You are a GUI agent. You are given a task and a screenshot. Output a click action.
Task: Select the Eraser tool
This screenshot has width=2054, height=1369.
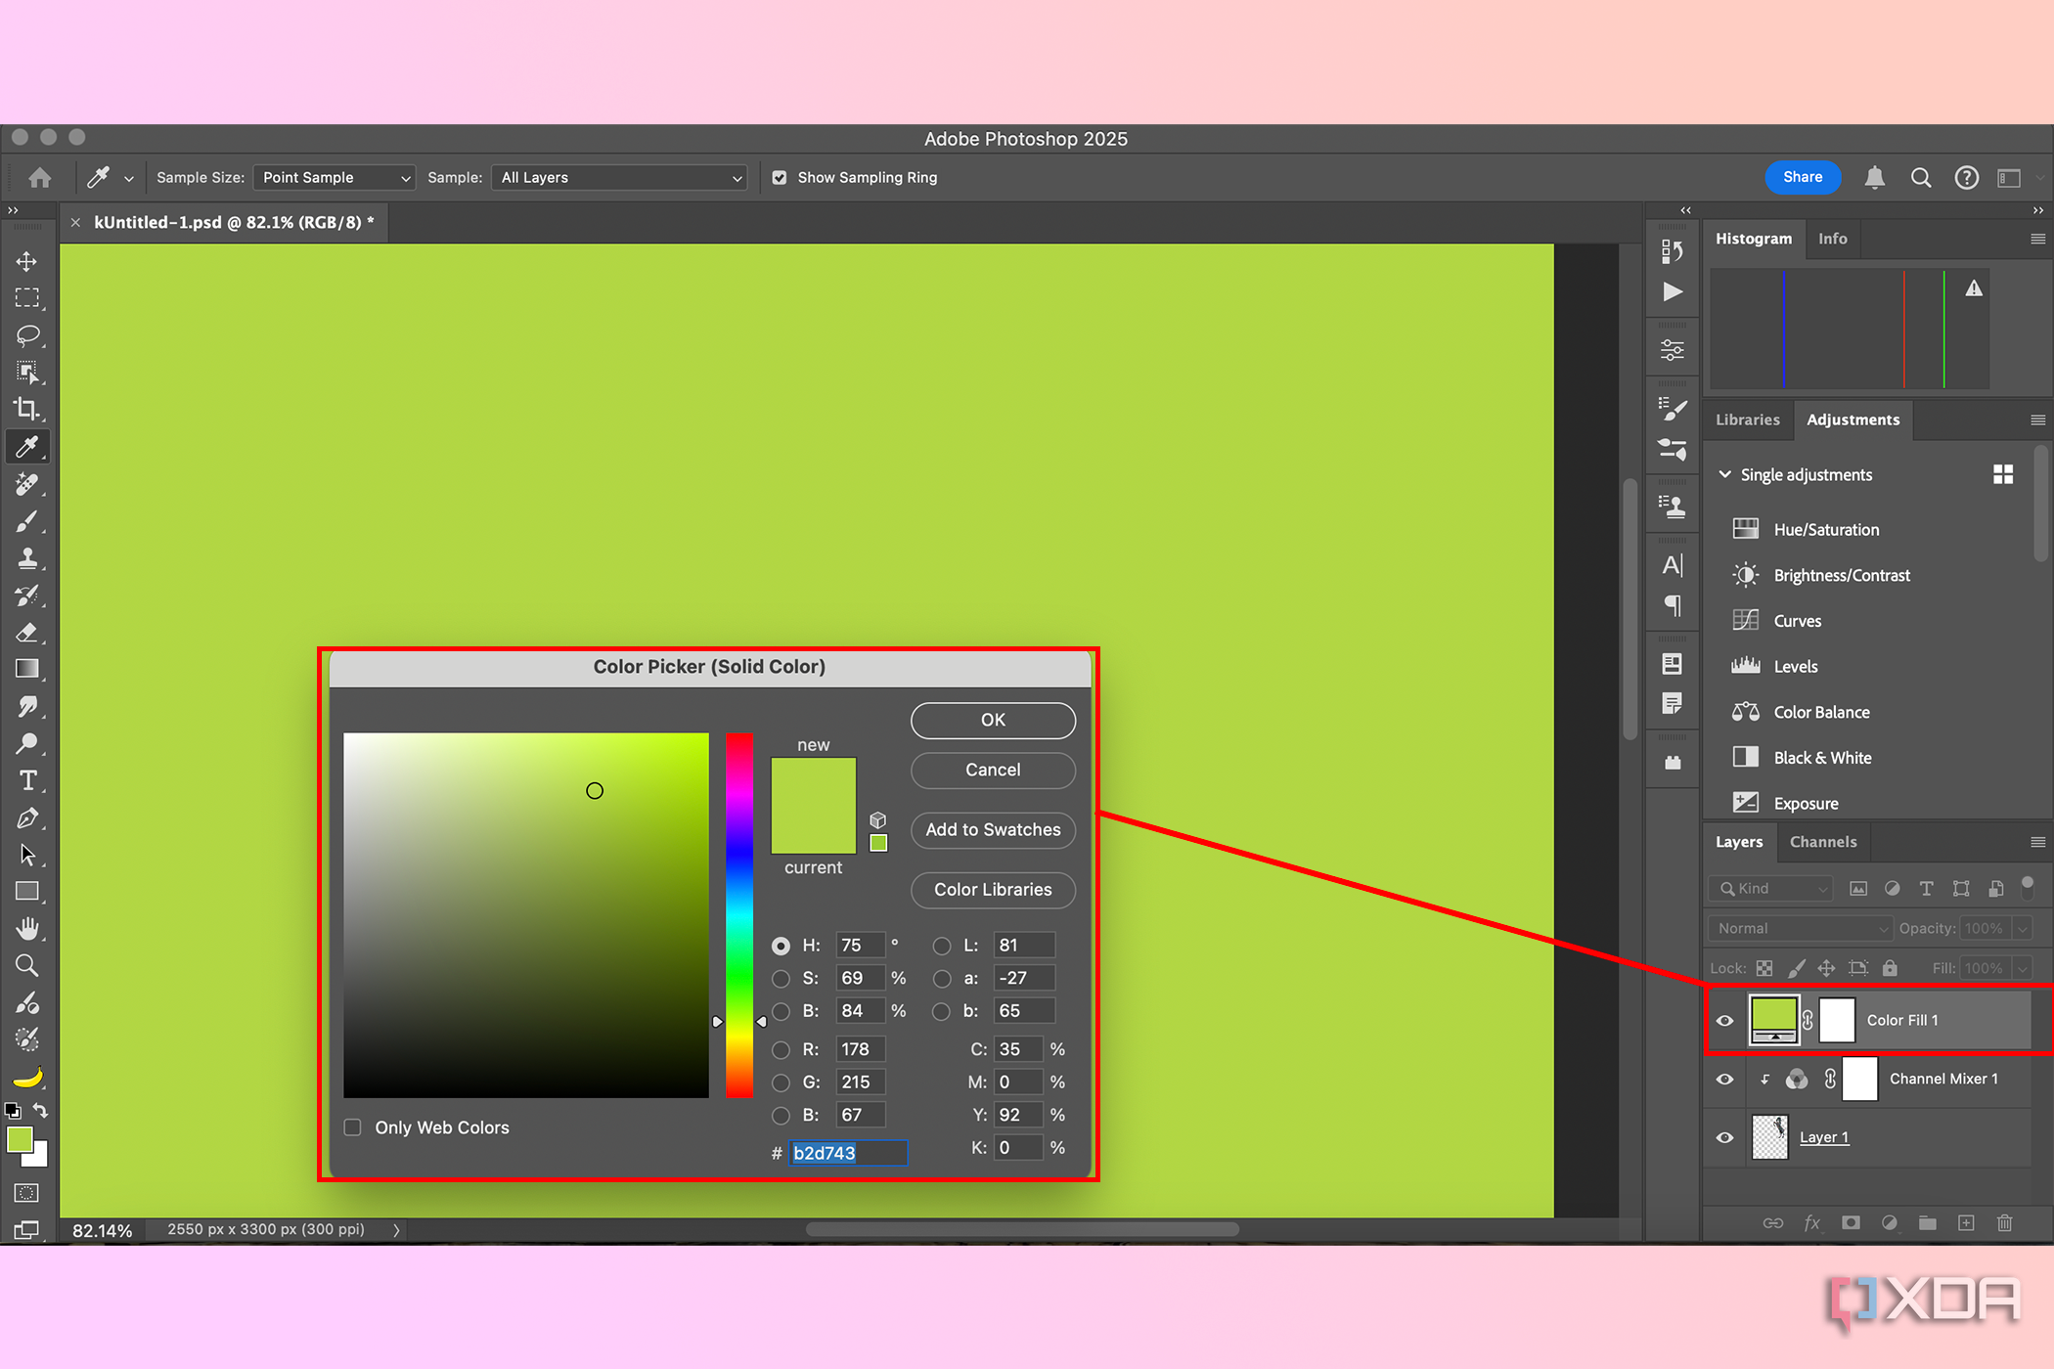point(27,633)
